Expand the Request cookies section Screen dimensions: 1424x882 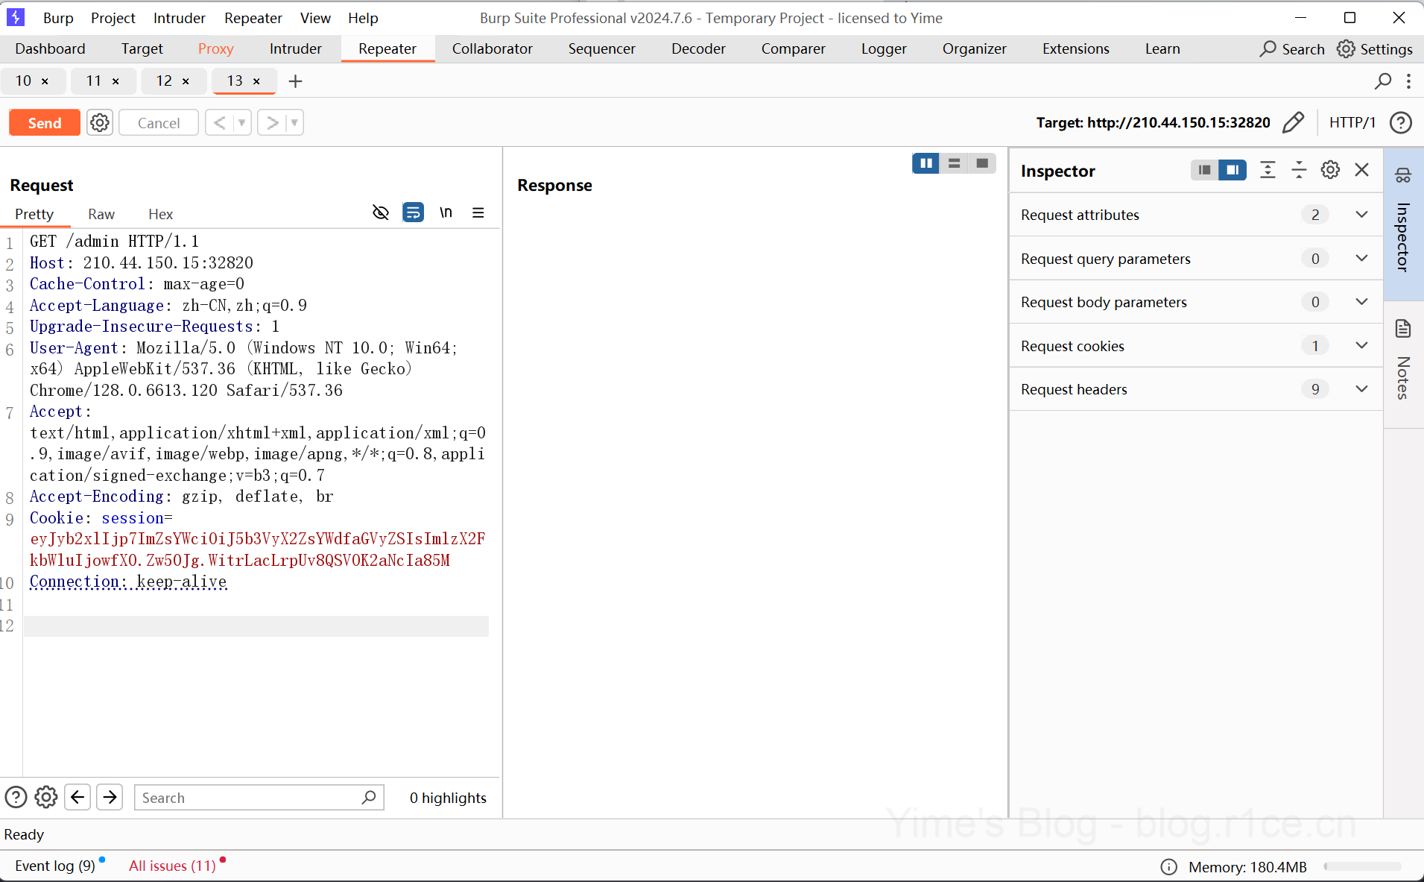pyautogui.click(x=1361, y=346)
